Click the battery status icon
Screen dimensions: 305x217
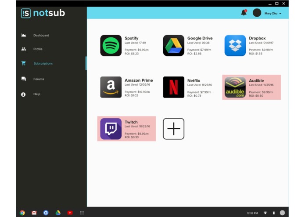pos(274,213)
